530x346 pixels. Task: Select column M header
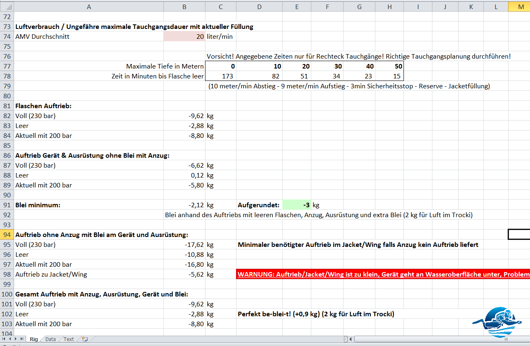[519, 7]
